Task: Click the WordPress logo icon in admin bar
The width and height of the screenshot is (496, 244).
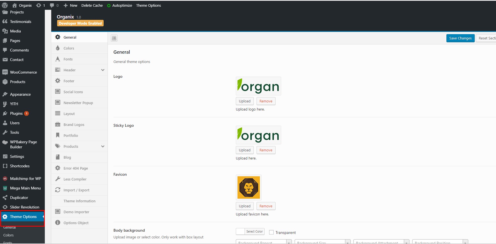Action: (5, 5)
